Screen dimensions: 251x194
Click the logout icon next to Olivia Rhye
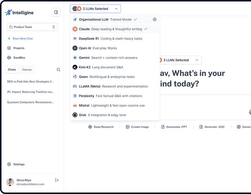pos(57,180)
